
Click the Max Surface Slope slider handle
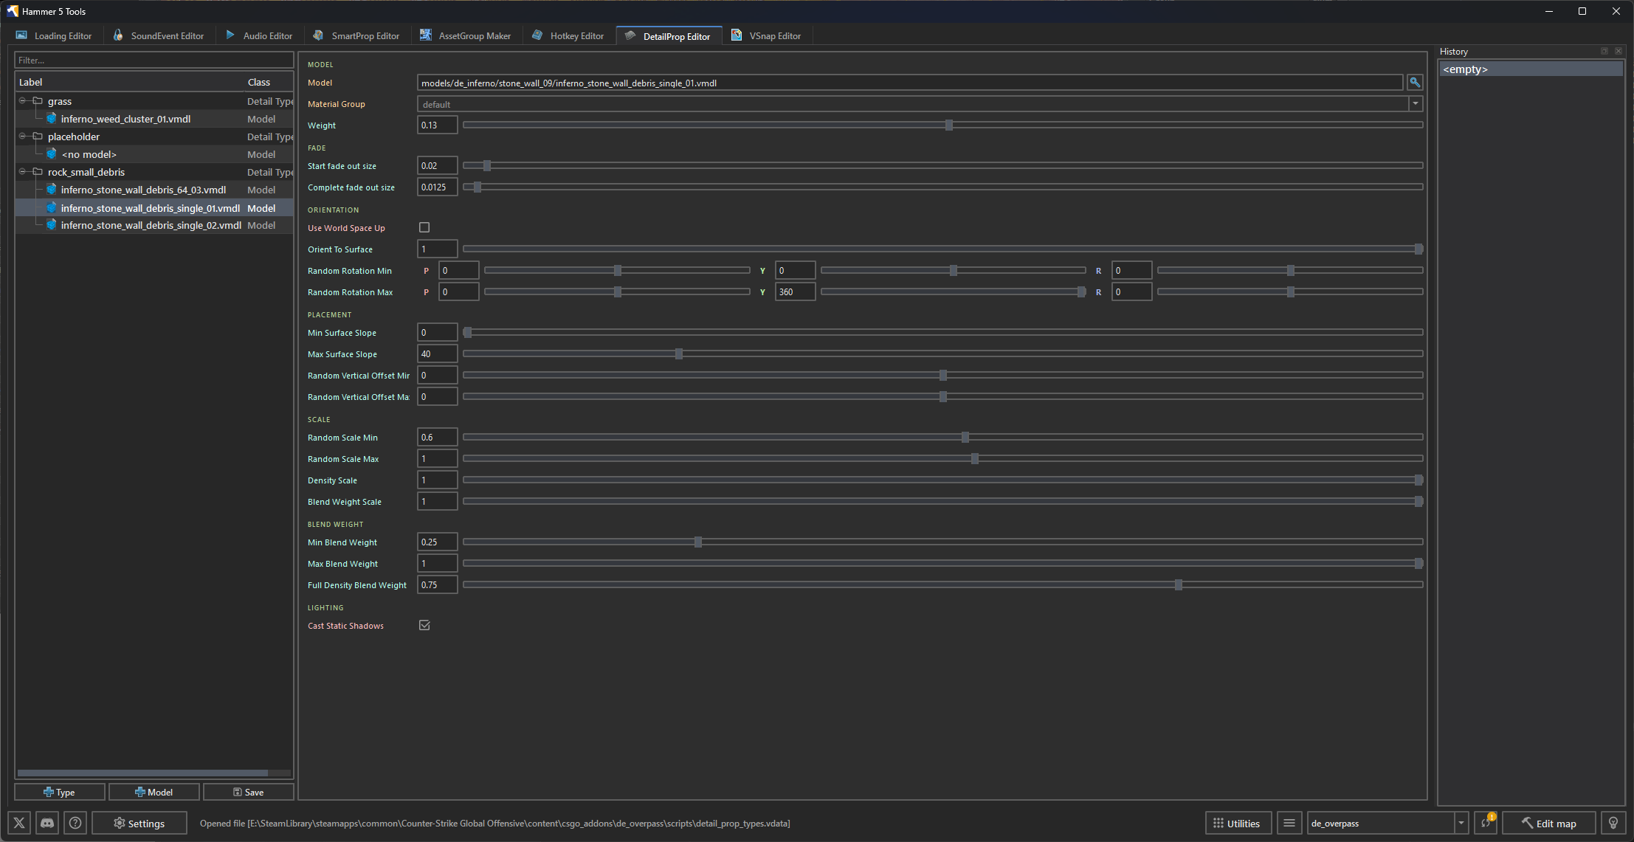(679, 353)
